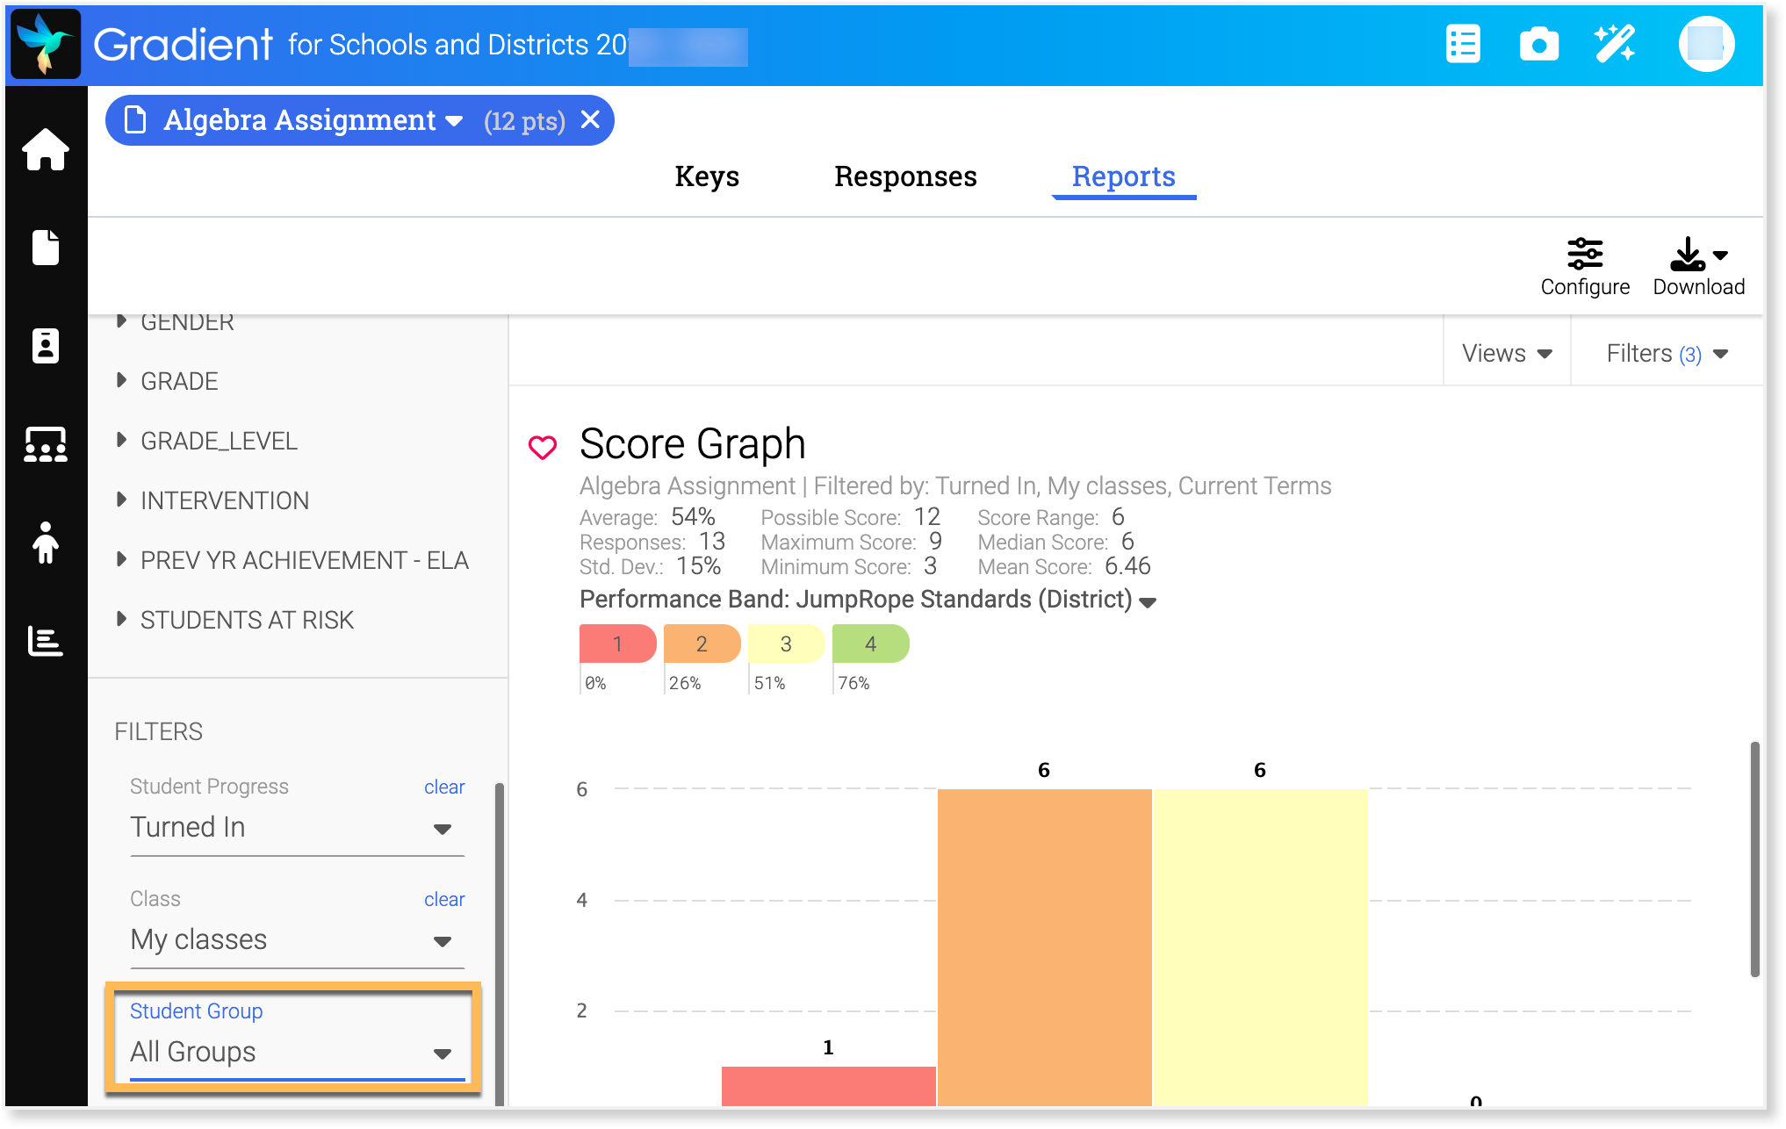Viewport: 1786px width, 1129px height.
Task: Click the 76% band threshold label
Action: coord(853,683)
